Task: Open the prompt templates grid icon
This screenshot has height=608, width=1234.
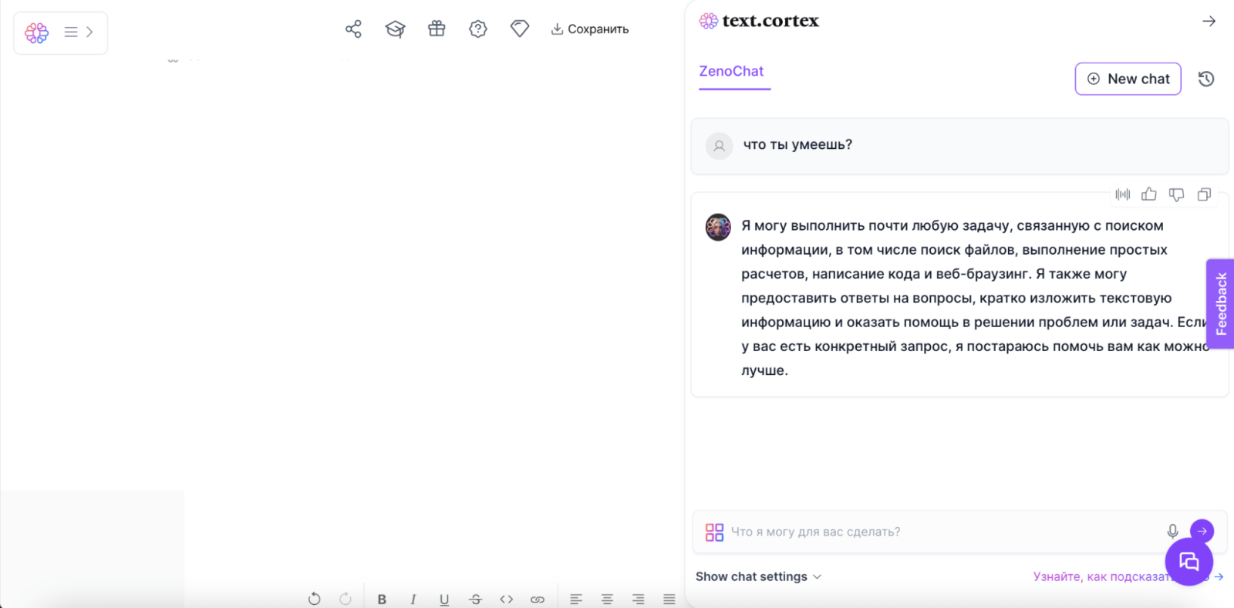Action: click(x=714, y=532)
